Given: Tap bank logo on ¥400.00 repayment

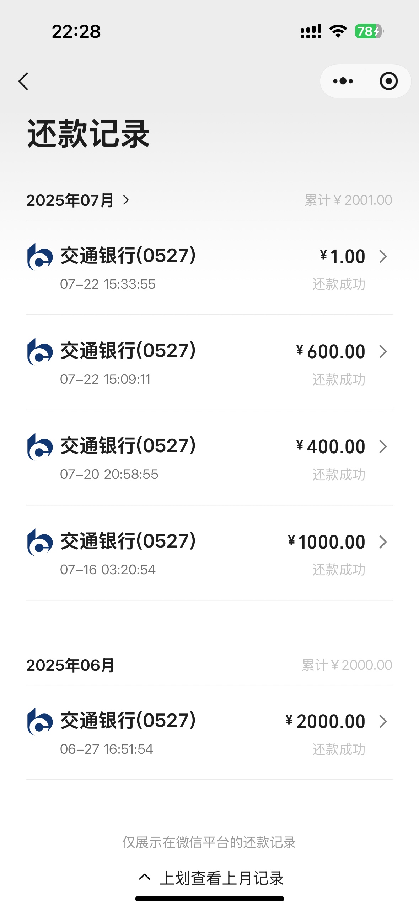Looking at the screenshot, I should pos(40,447).
